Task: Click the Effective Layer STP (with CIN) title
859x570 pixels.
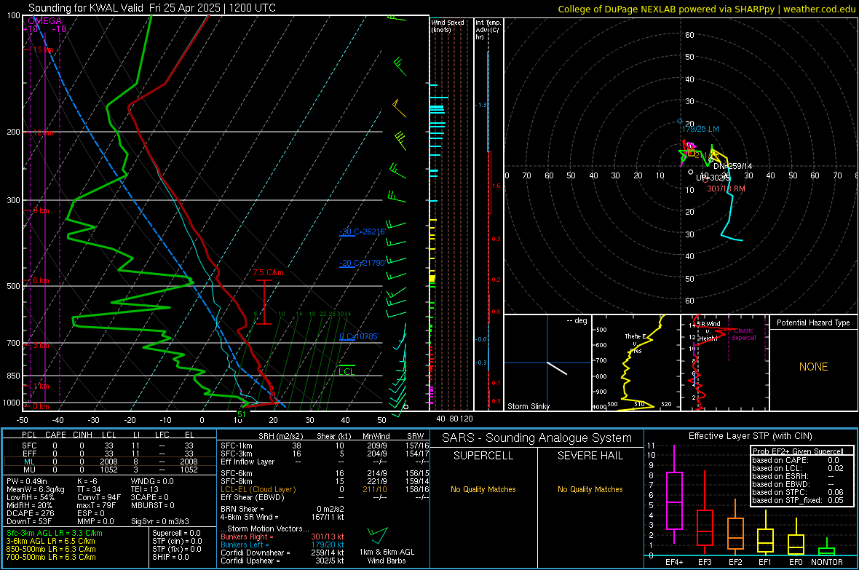Action: pyautogui.click(x=751, y=436)
